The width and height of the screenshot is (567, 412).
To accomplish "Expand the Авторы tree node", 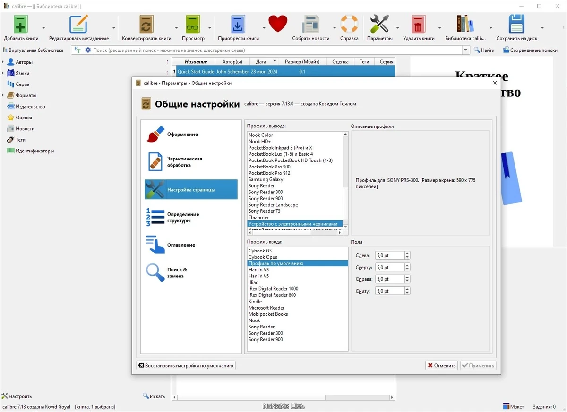I will click(x=3, y=62).
